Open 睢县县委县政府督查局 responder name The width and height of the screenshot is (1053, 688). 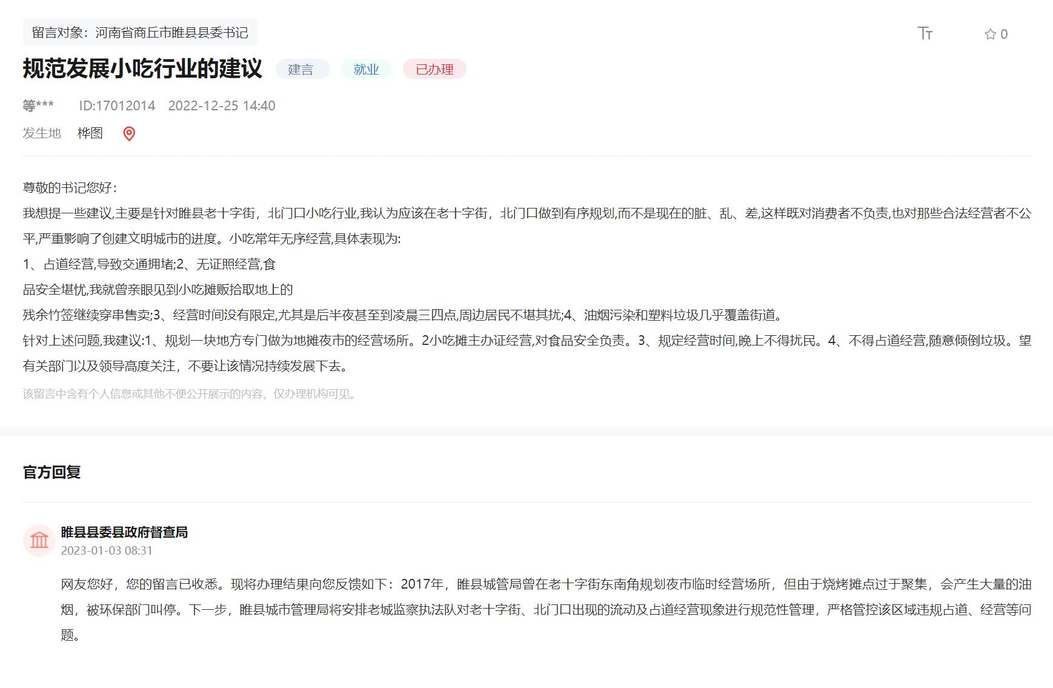[124, 532]
